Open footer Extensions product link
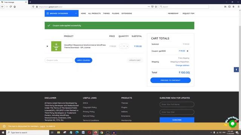Screen dimensions: 241x135 pos(126,116)
